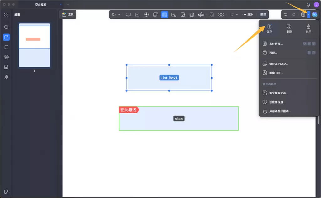Choose the checkbox form field tool
The width and height of the screenshot is (321, 198).
[x=137, y=14]
